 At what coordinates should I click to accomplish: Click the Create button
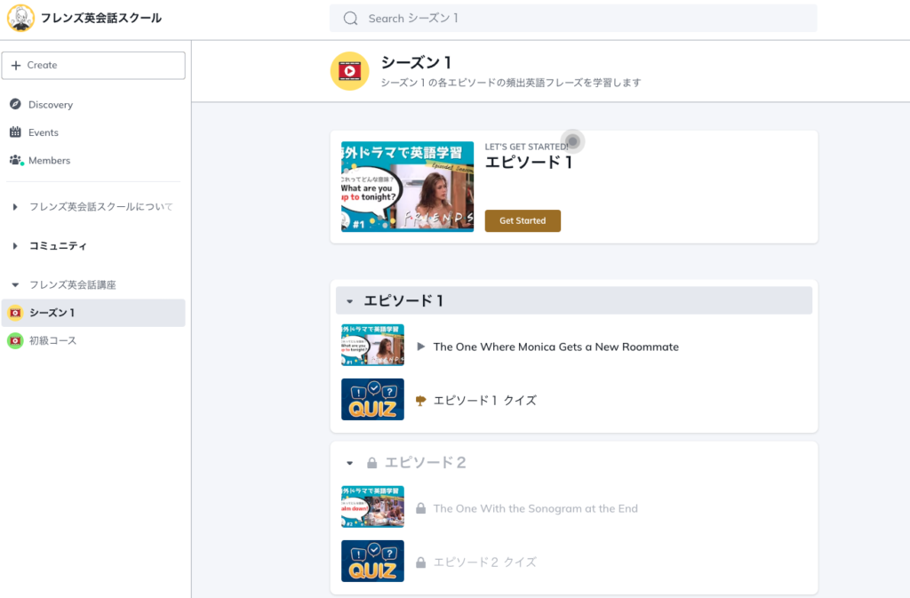tap(93, 65)
